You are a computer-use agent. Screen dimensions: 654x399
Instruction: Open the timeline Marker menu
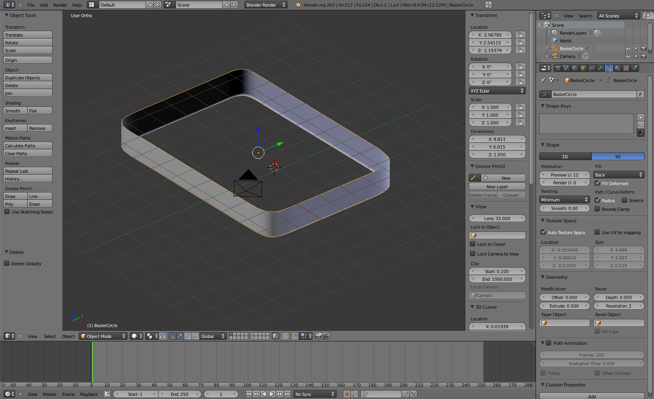pos(50,394)
